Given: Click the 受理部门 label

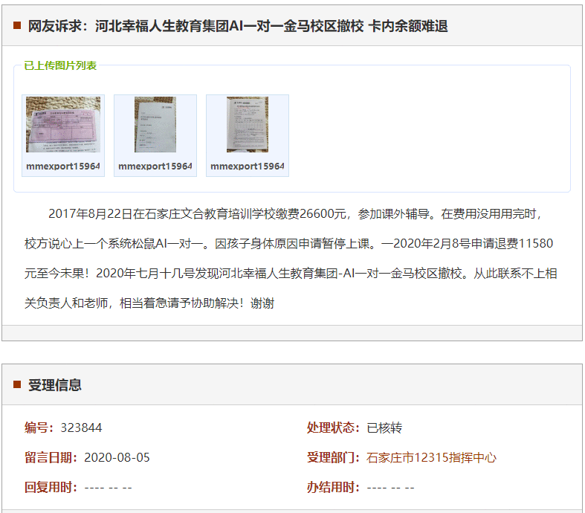Looking at the screenshot, I should [333, 457].
